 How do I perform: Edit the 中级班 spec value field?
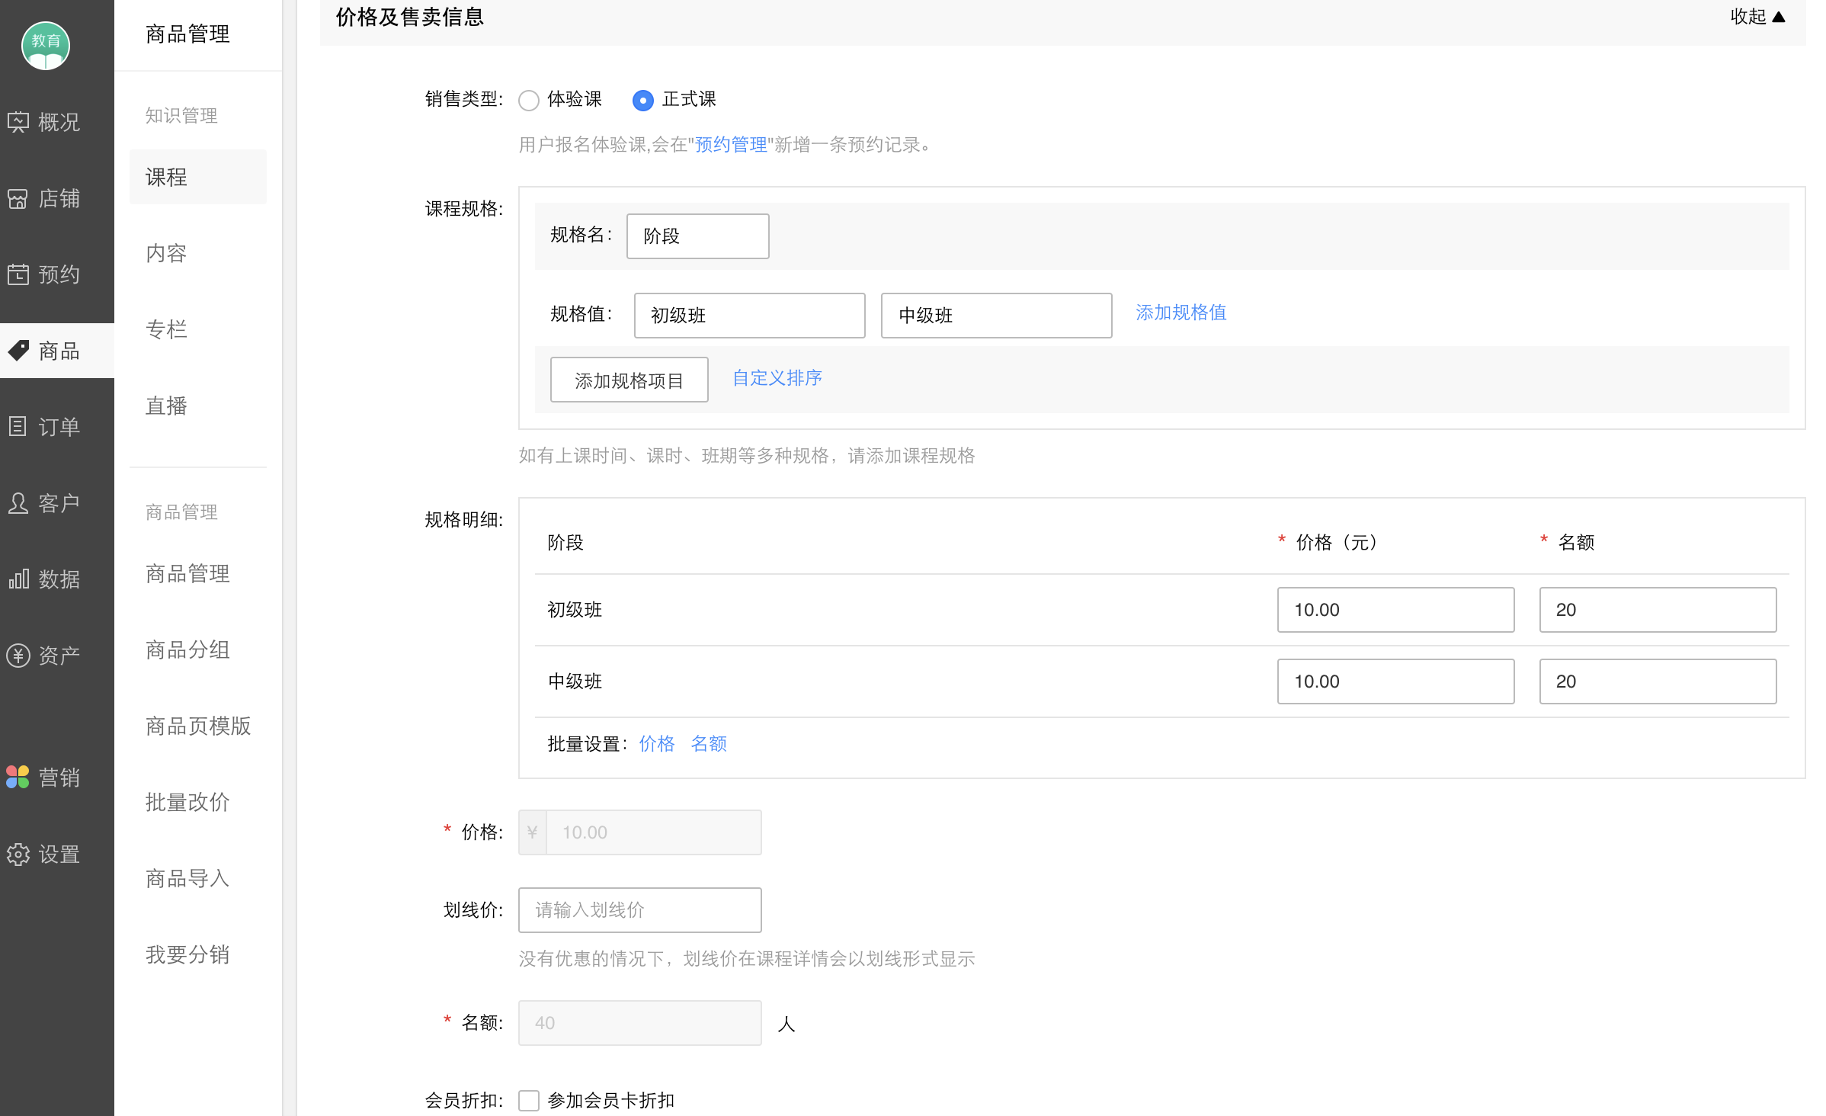coord(997,316)
